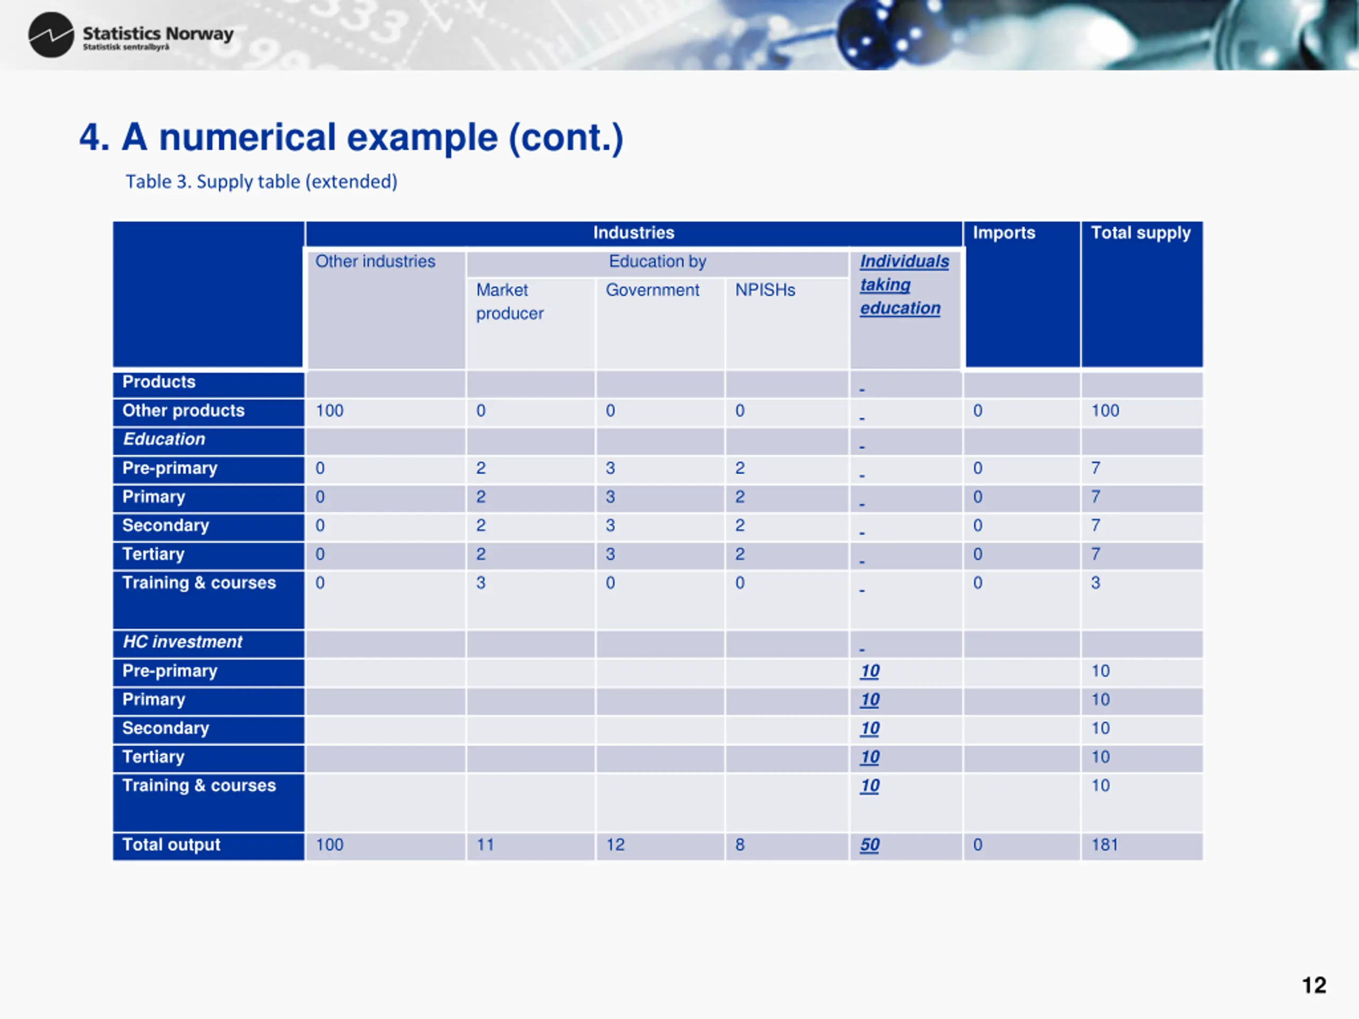The width and height of the screenshot is (1359, 1019).
Task: Click the 181 total supply value
Action: 1104,844
